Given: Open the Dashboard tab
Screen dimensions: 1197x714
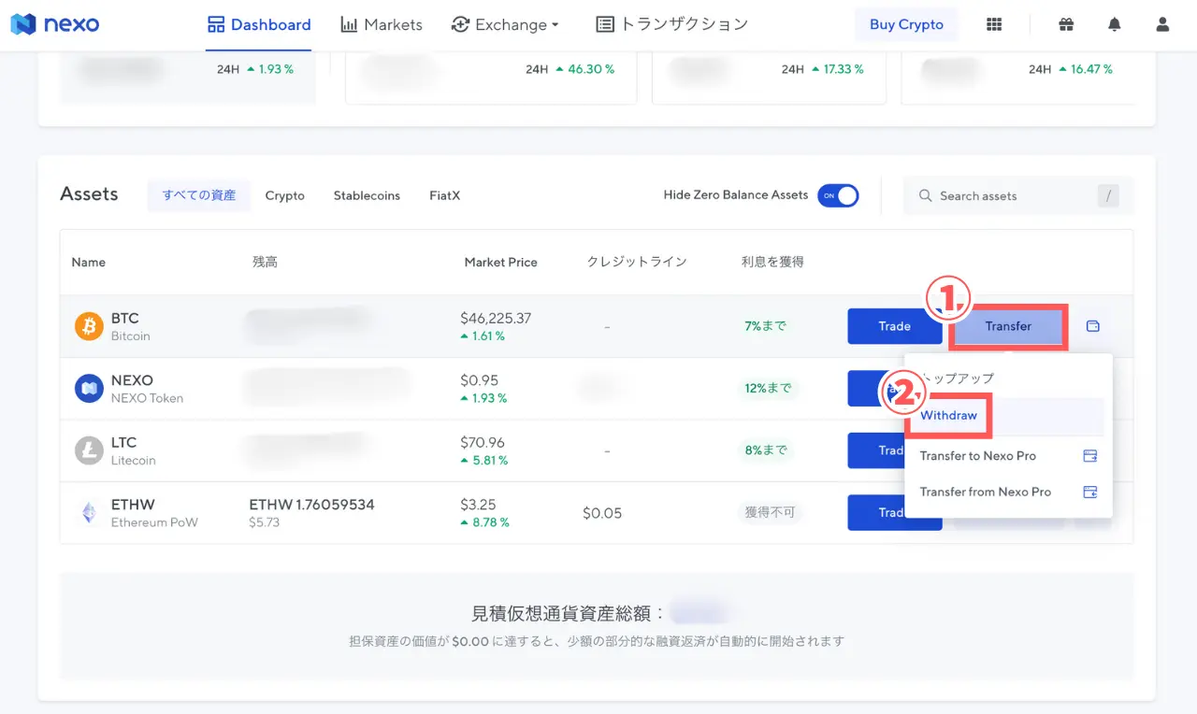Looking at the screenshot, I should click(259, 25).
